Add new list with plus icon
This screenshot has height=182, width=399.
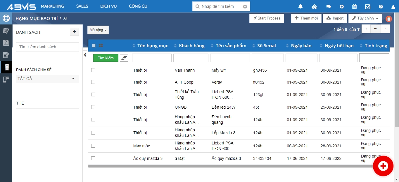(74, 32)
